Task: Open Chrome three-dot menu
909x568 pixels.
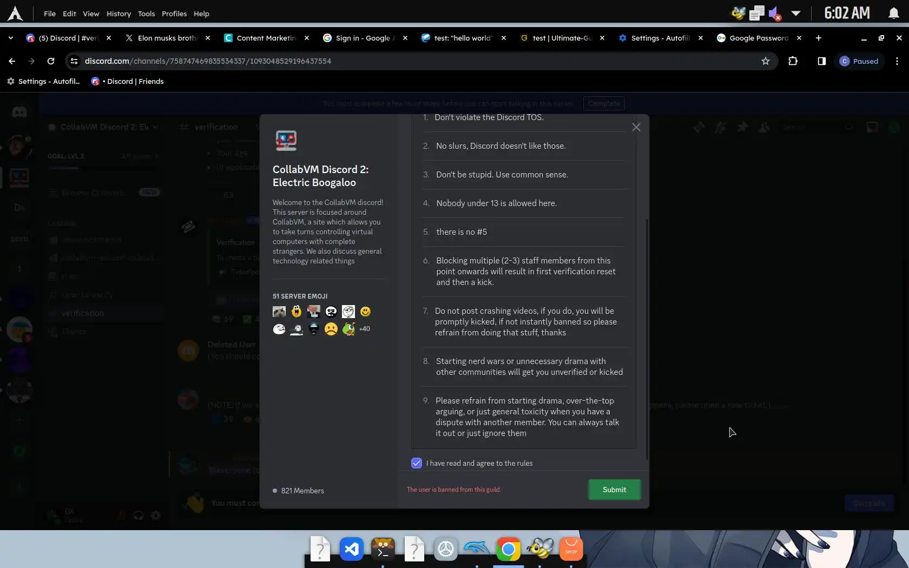Action: pos(897,61)
